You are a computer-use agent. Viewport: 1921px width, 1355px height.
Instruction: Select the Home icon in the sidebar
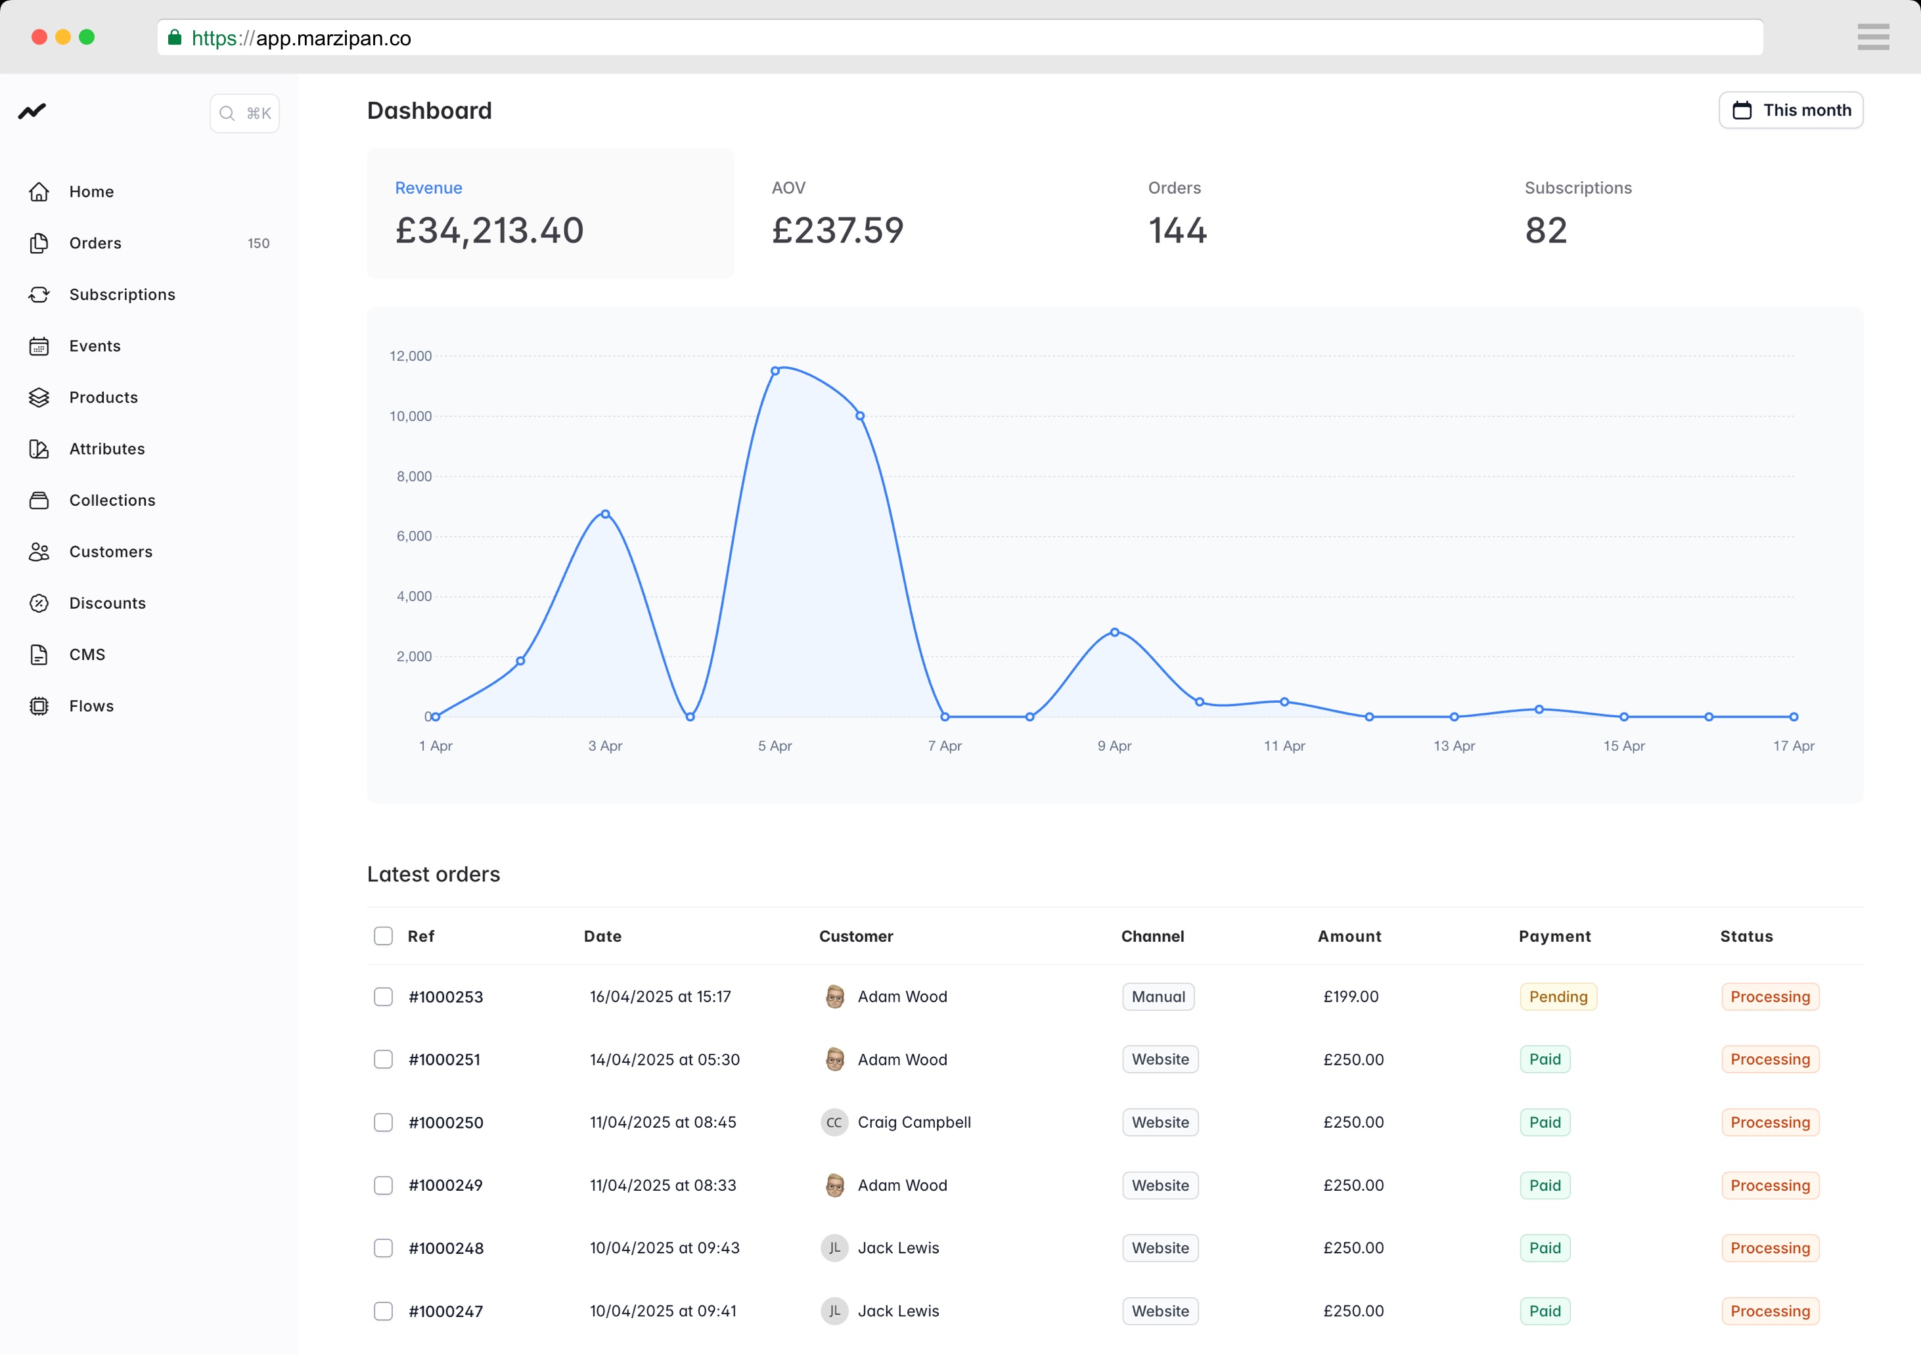click(39, 192)
